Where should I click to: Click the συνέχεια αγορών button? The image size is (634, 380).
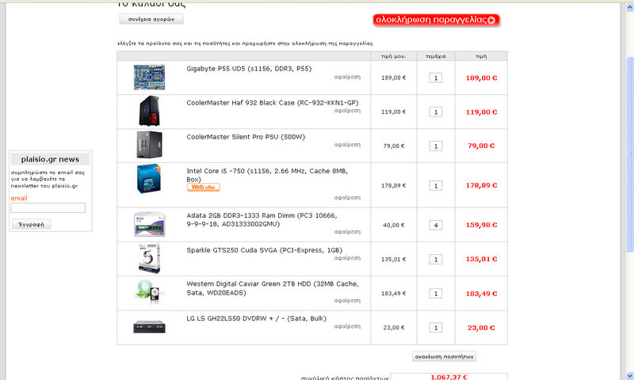[x=151, y=19]
